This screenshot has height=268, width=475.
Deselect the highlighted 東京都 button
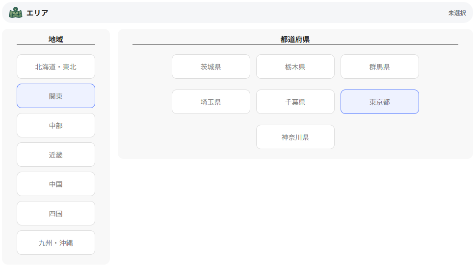coord(380,102)
